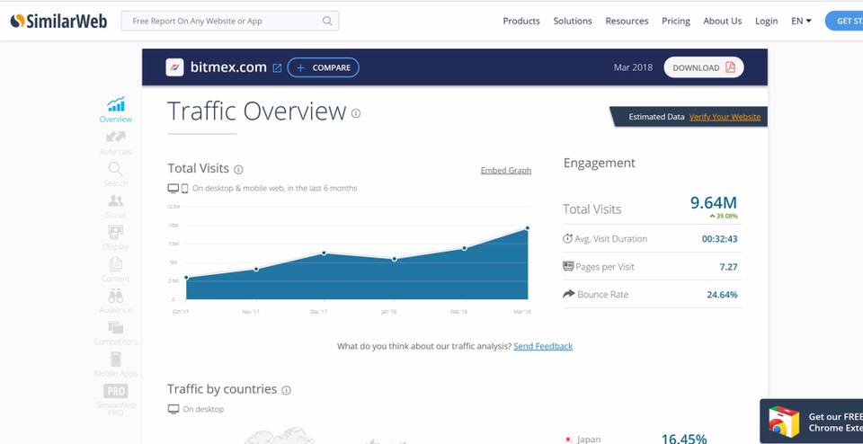The width and height of the screenshot is (863, 444).
Task: Click the 39.08% growth indicator
Action: point(723,217)
